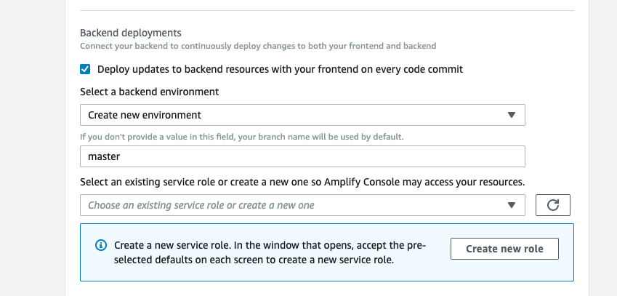Click the arrow on the service role dropdown
This screenshot has height=296, width=617.
click(511, 205)
